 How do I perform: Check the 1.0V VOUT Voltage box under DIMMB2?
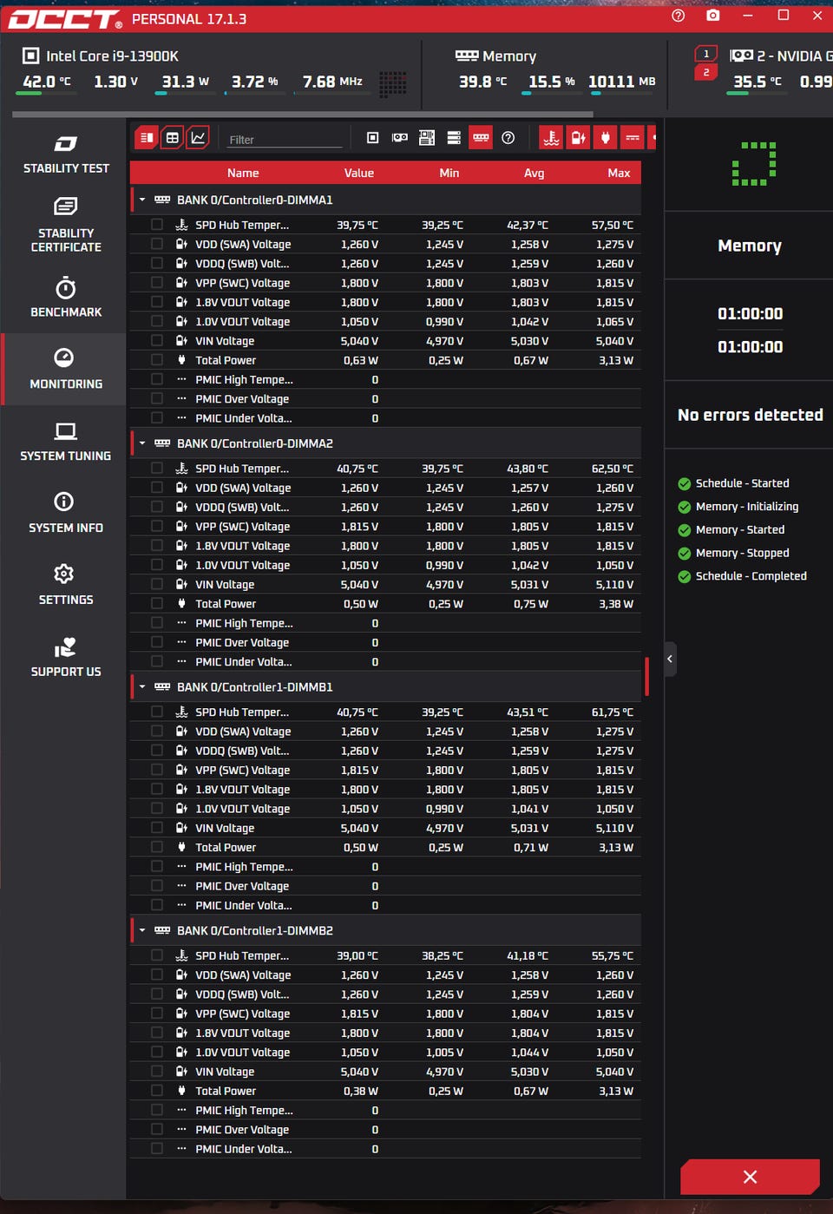tap(157, 1052)
